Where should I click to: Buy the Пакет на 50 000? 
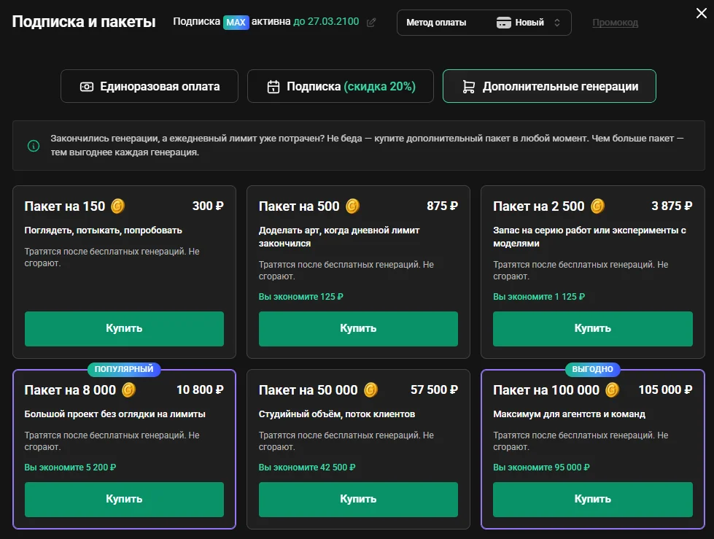(358, 500)
